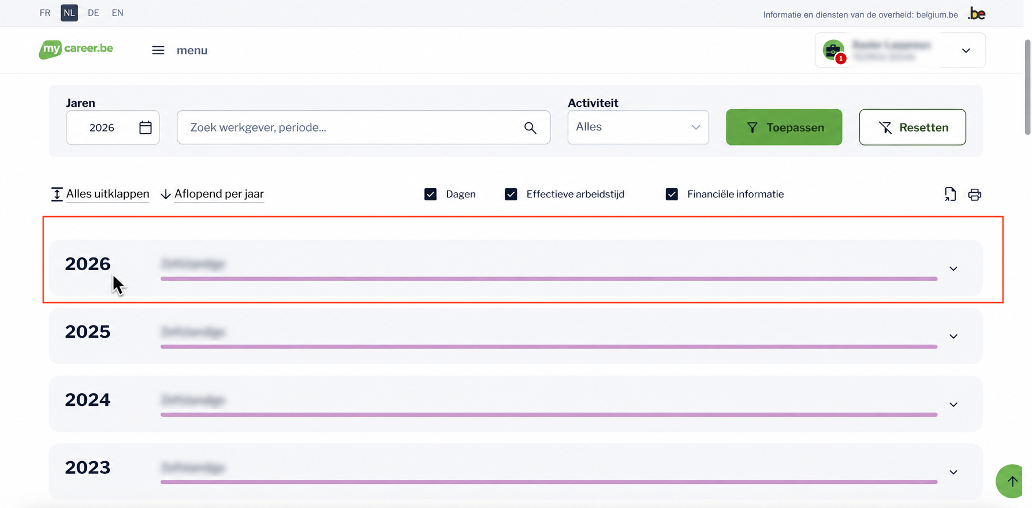Expand the 2024 row chevron
The height and width of the screenshot is (508, 1032).
click(953, 405)
